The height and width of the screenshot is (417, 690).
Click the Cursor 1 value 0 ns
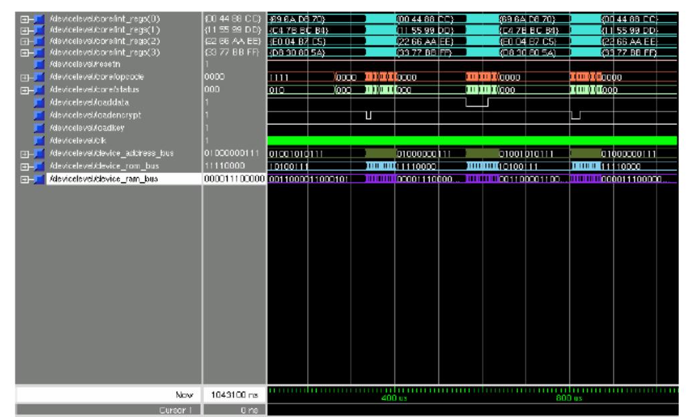click(x=249, y=410)
